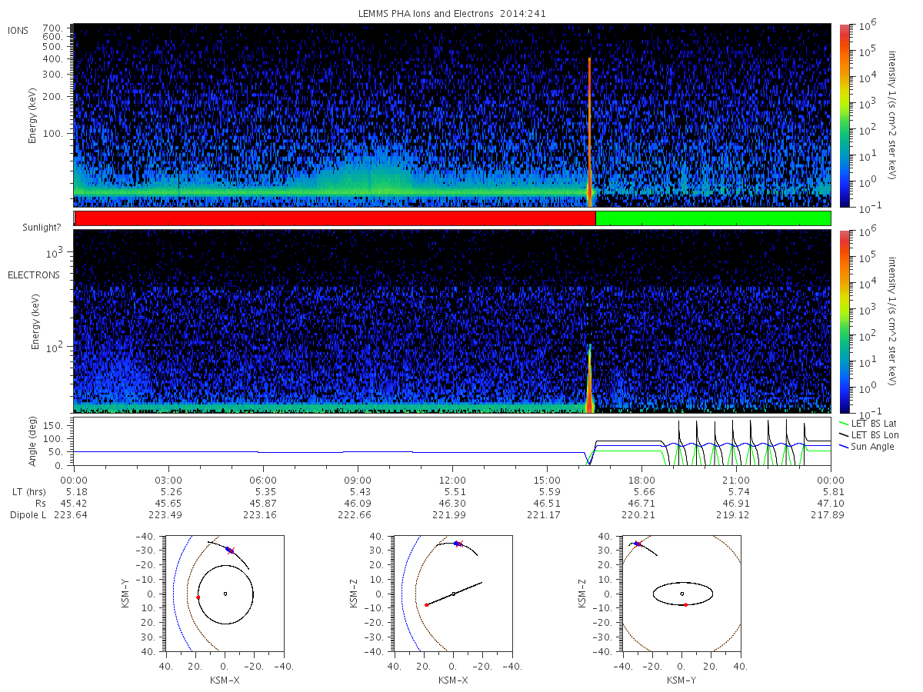Click the electron burst spike in lower spectrogram

[589, 379]
